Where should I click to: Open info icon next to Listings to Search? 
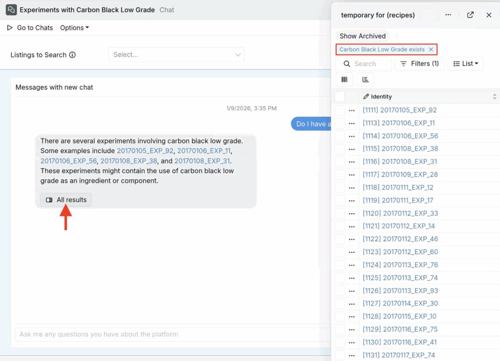(72, 55)
